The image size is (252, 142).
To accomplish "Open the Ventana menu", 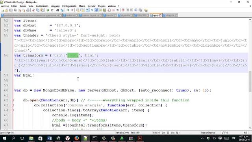I will coord(112,6).
